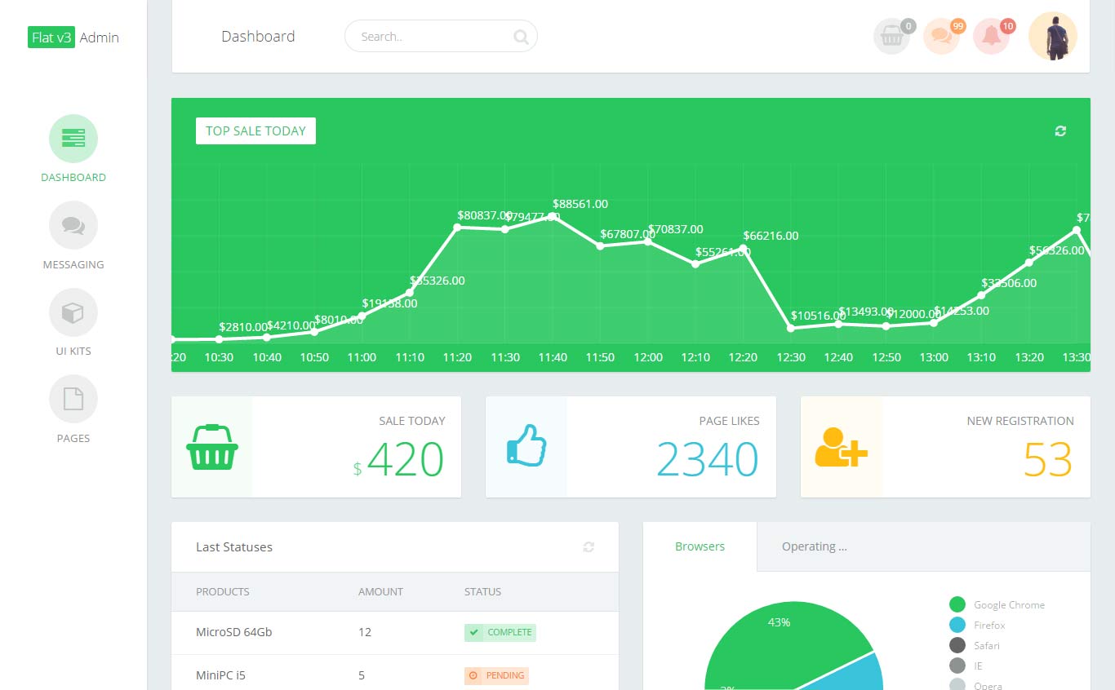Click the Flat v3 logo badge
Viewport: 1115px width, 690px height.
51,37
